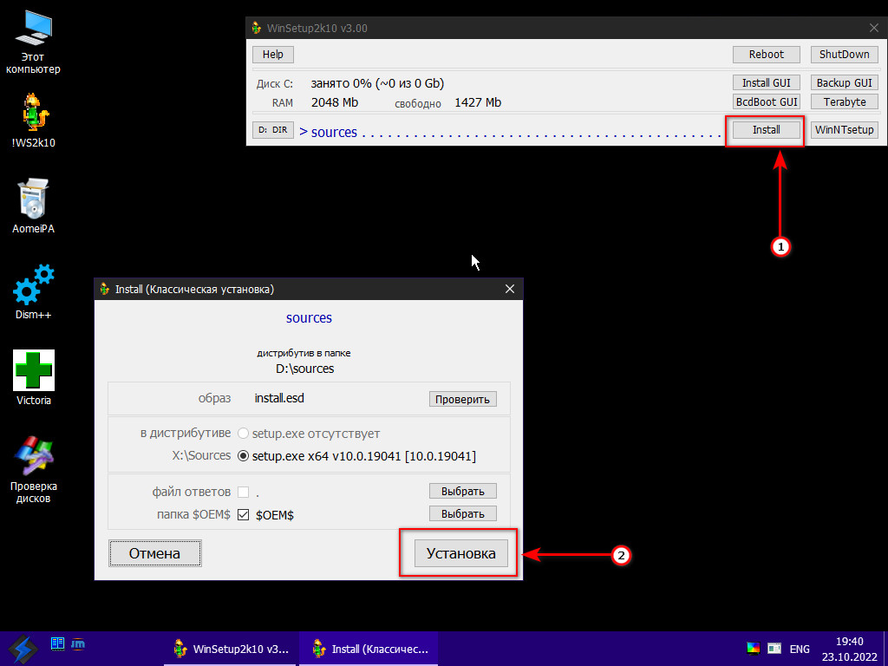888x666 pixels.
Task: Open the Victoria green cross icon
Action: point(33,371)
